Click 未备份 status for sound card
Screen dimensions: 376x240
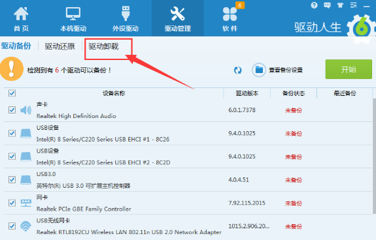point(294,110)
